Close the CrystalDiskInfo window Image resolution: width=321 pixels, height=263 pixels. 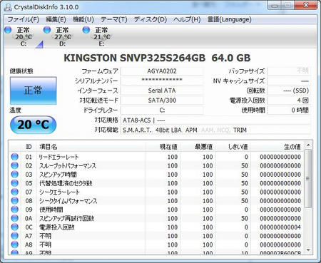[306, 5]
